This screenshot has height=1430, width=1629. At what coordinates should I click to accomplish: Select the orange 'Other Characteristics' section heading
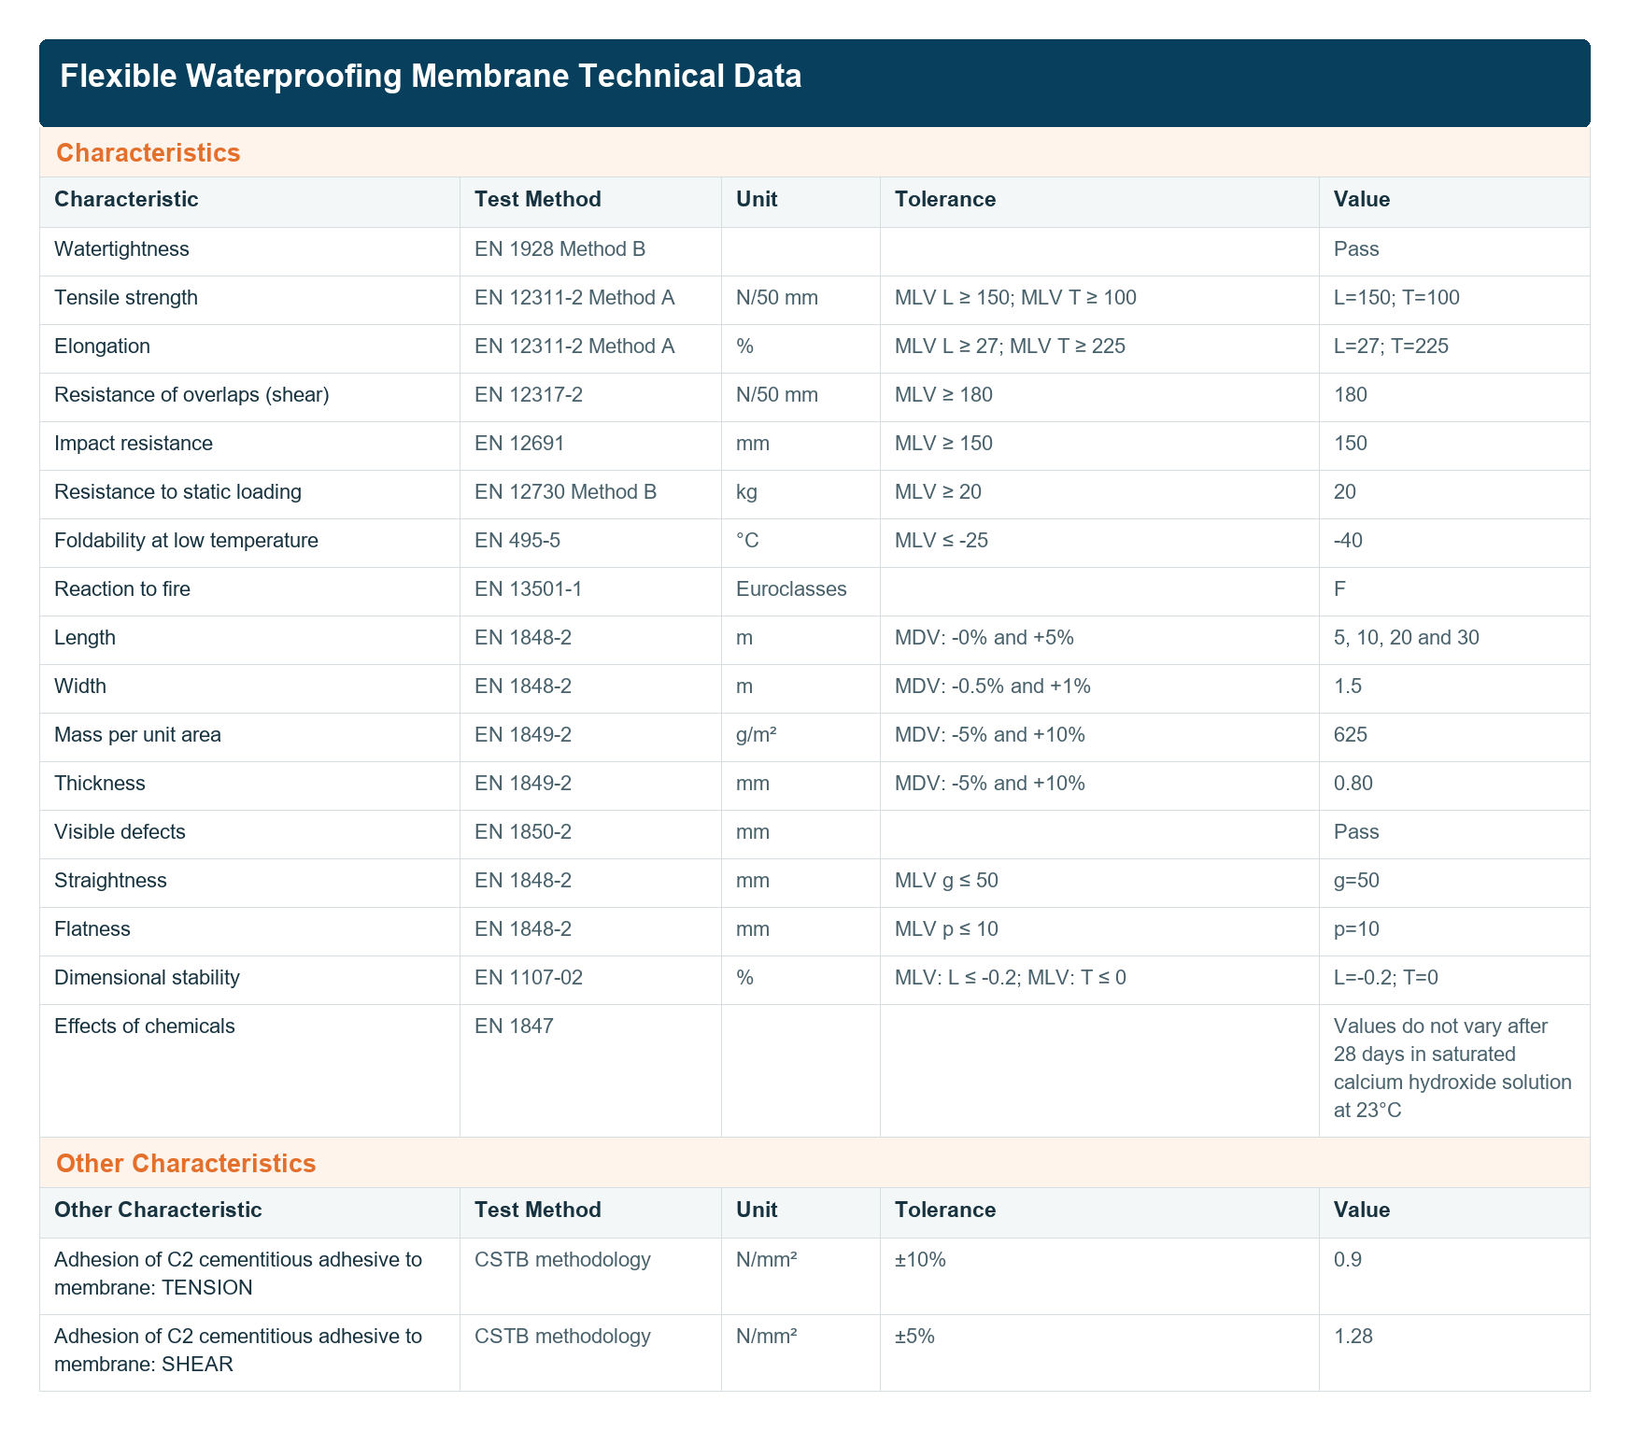186,1163
